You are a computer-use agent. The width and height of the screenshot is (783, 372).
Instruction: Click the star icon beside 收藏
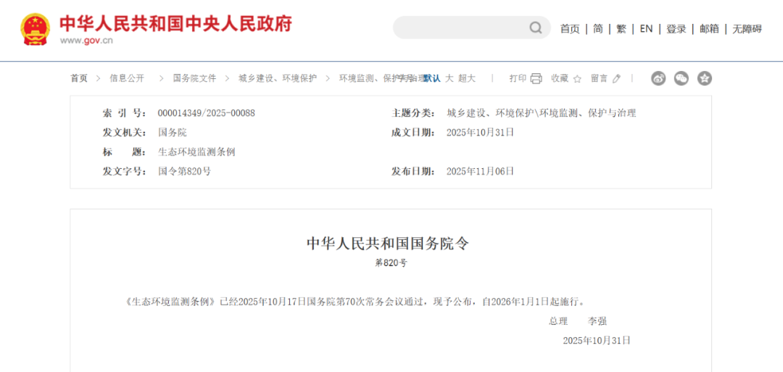pos(577,78)
